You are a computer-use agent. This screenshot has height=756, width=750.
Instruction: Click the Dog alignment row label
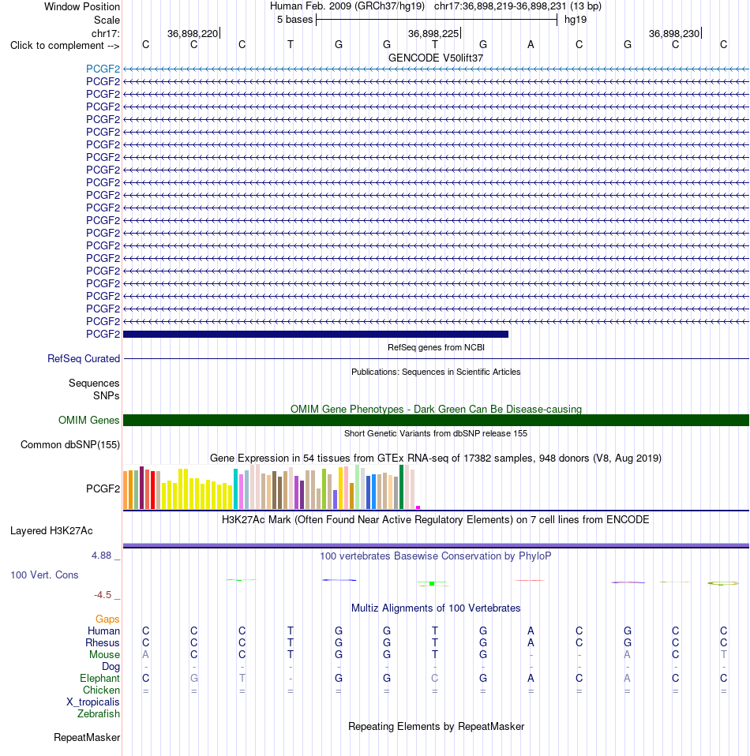(x=111, y=666)
